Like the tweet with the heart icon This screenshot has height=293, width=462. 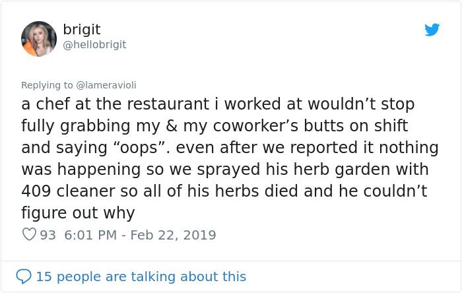pos(28,234)
